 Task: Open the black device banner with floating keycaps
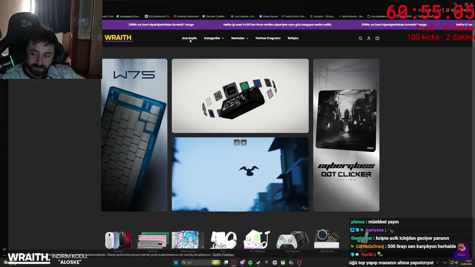(240, 96)
